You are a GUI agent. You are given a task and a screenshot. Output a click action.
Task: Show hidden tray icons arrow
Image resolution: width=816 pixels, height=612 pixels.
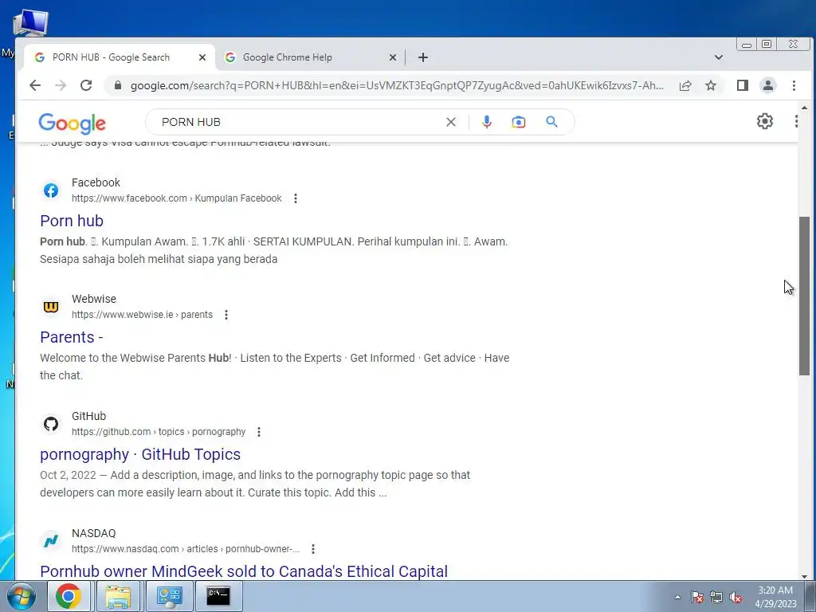[677, 597]
